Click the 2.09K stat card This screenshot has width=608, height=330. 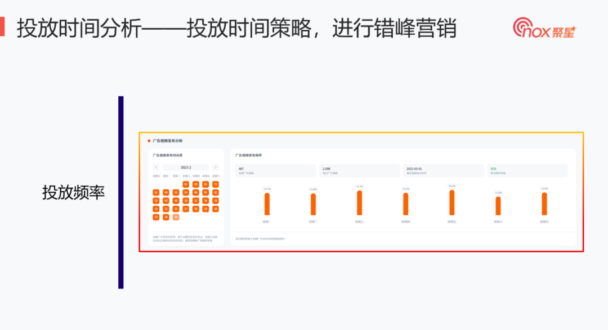pos(360,169)
